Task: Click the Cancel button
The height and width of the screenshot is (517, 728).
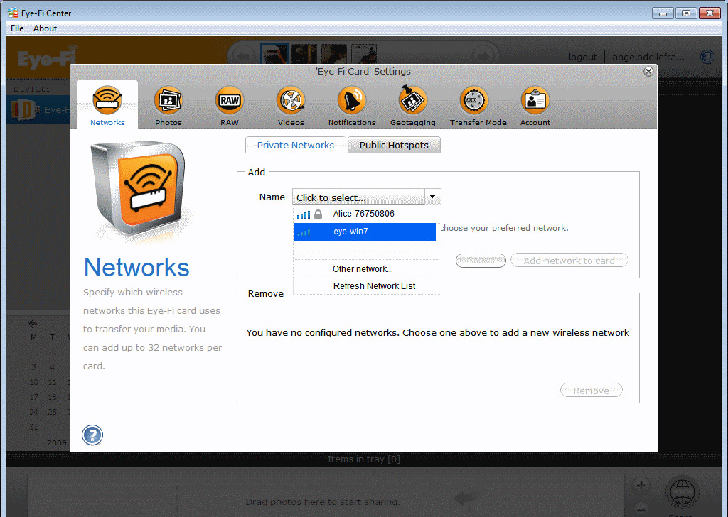Action: click(x=481, y=261)
